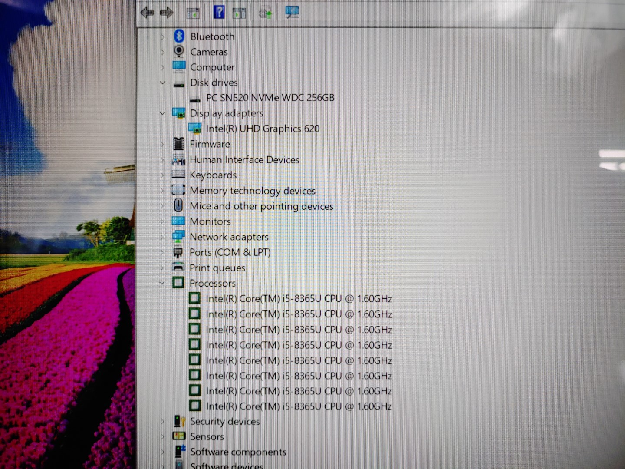The height and width of the screenshot is (469, 625).
Task: Collapse the Disk drives node
Action: [x=163, y=83]
